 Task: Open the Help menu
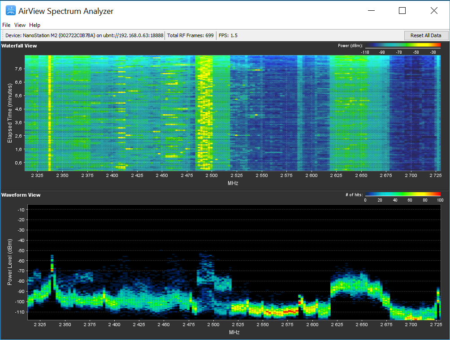[35, 25]
